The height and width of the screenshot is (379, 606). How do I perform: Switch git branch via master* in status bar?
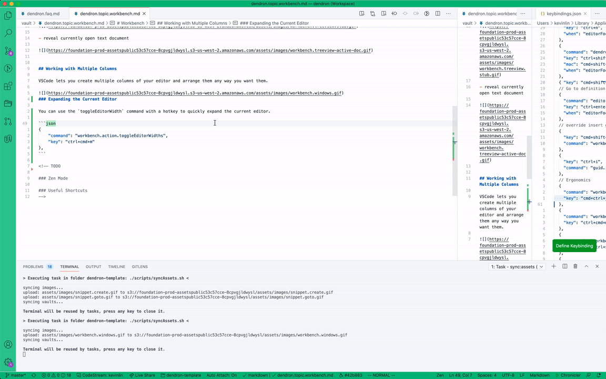tap(16, 375)
